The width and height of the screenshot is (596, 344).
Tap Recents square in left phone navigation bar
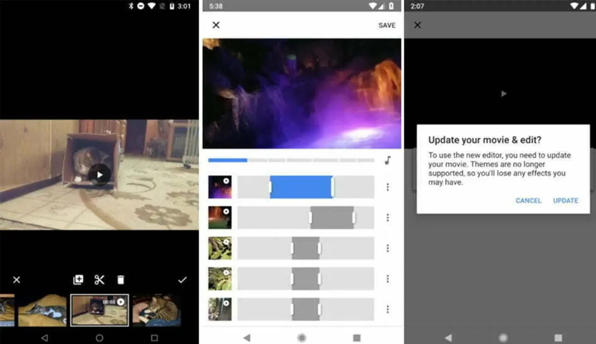click(x=154, y=337)
